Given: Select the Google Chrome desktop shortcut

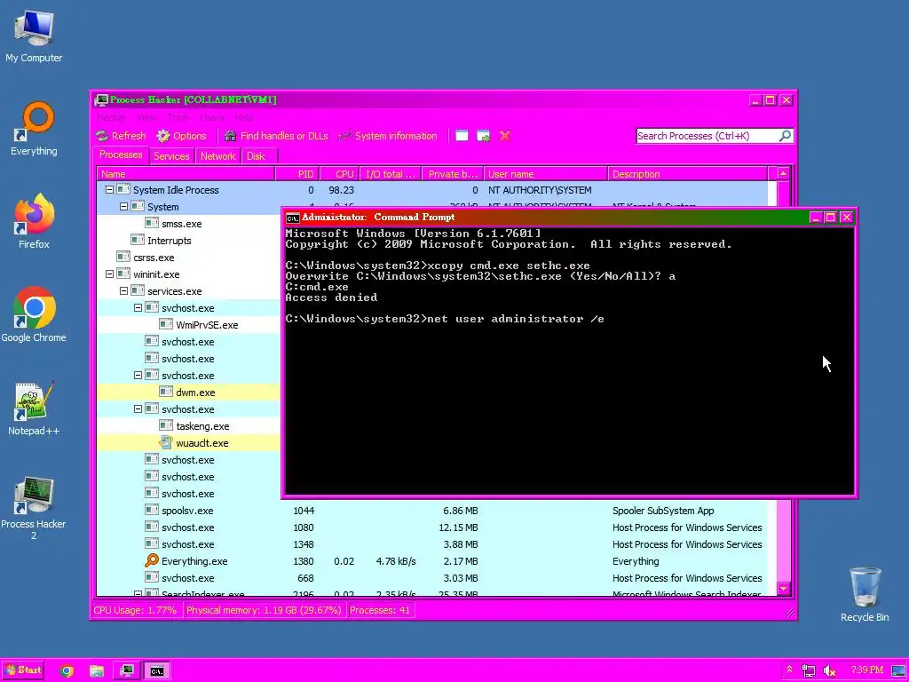Looking at the screenshot, I should (x=34, y=314).
